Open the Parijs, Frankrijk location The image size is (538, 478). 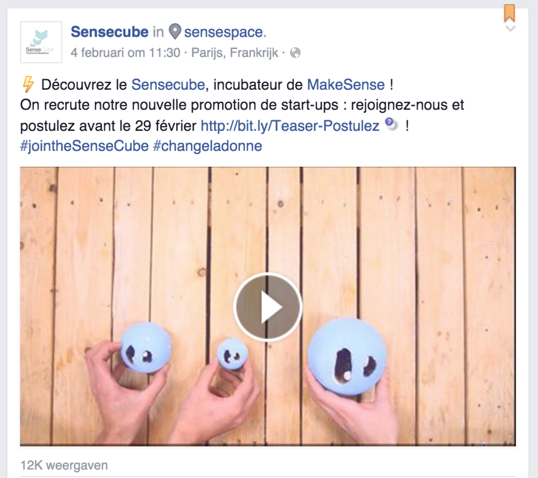click(x=235, y=53)
